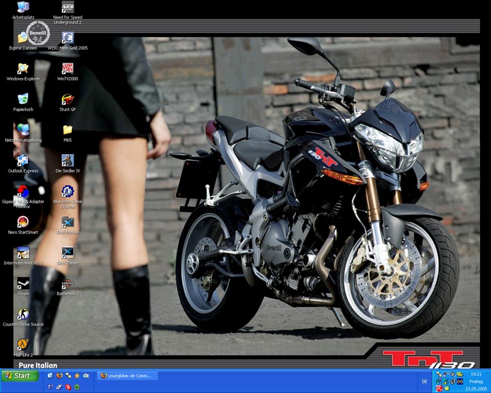Select the Battlefield 2 desktop shortcut
This screenshot has width=491, height=393.
(x=68, y=287)
